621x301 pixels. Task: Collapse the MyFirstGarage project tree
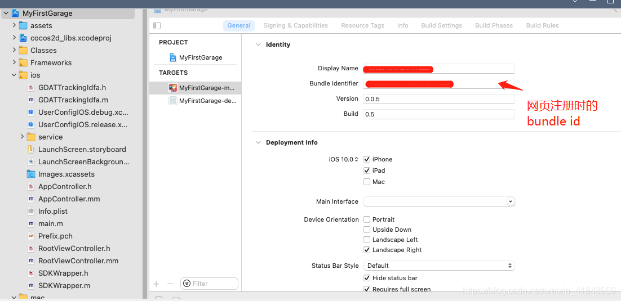(6, 13)
